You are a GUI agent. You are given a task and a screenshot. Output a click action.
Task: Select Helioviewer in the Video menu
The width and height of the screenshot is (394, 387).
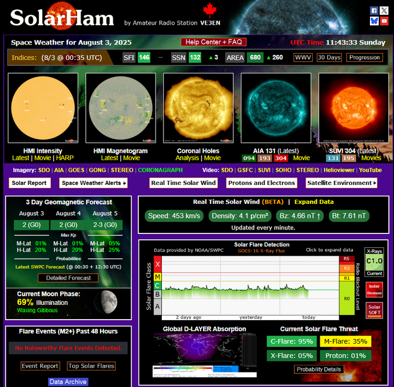tap(339, 170)
